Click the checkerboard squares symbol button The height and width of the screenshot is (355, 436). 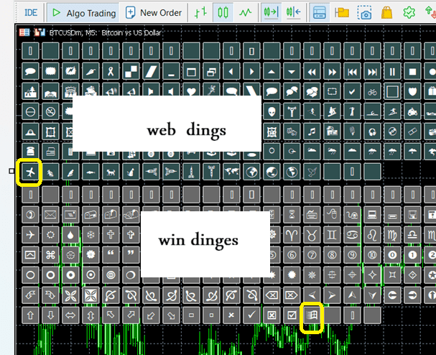pyautogui.click(x=131, y=71)
